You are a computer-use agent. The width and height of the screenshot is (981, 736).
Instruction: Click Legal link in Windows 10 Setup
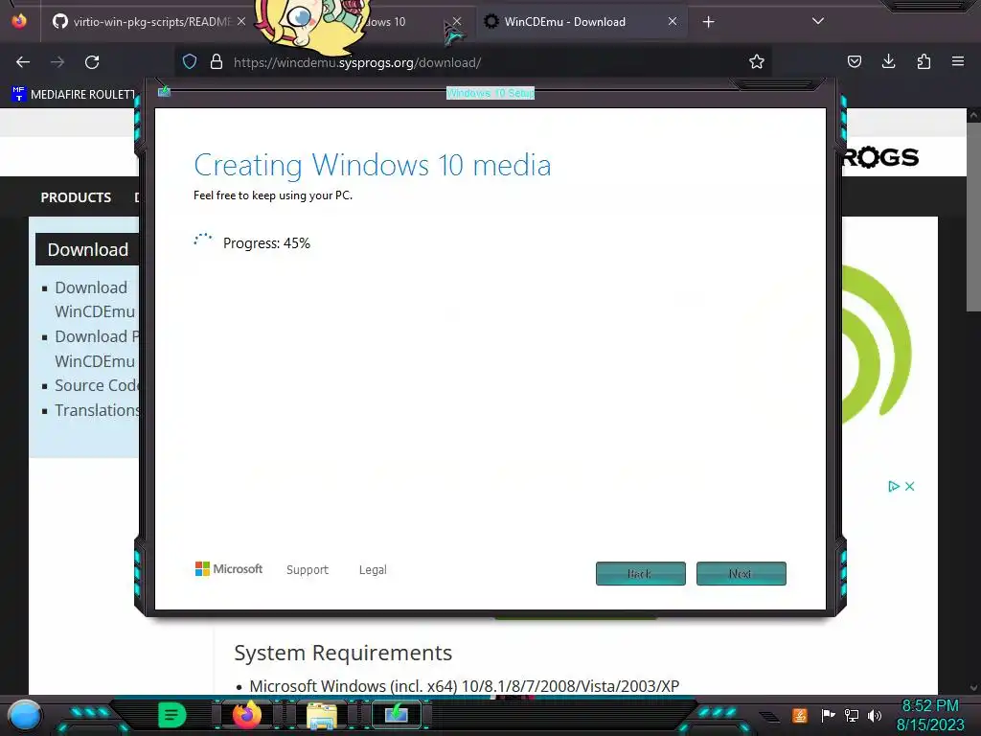373,569
